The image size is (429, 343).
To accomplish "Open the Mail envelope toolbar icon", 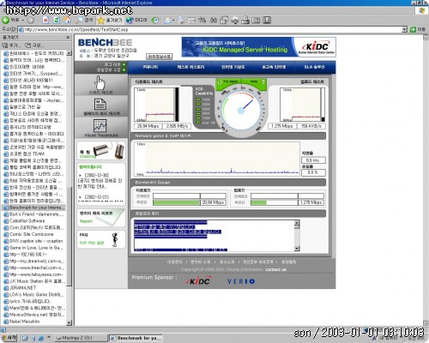I will coord(167,21).
